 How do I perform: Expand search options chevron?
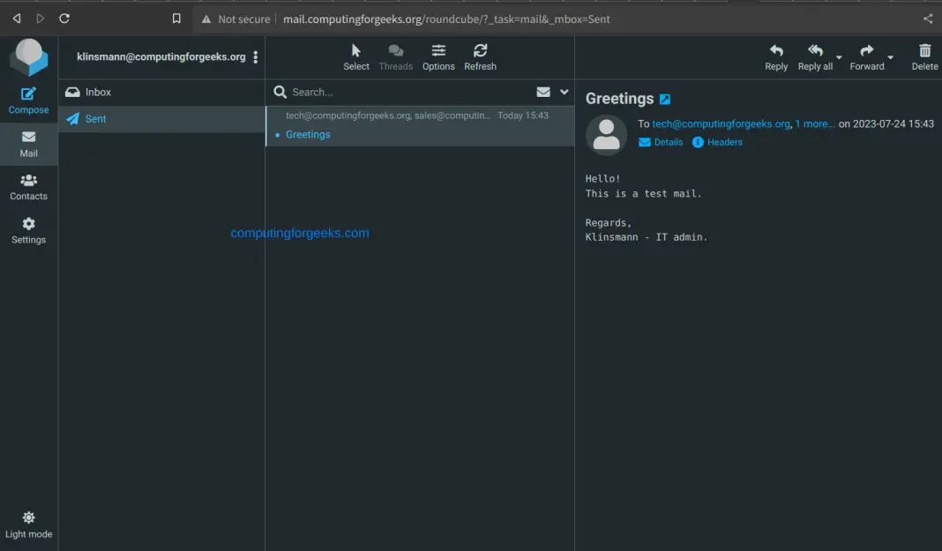point(564,92)
